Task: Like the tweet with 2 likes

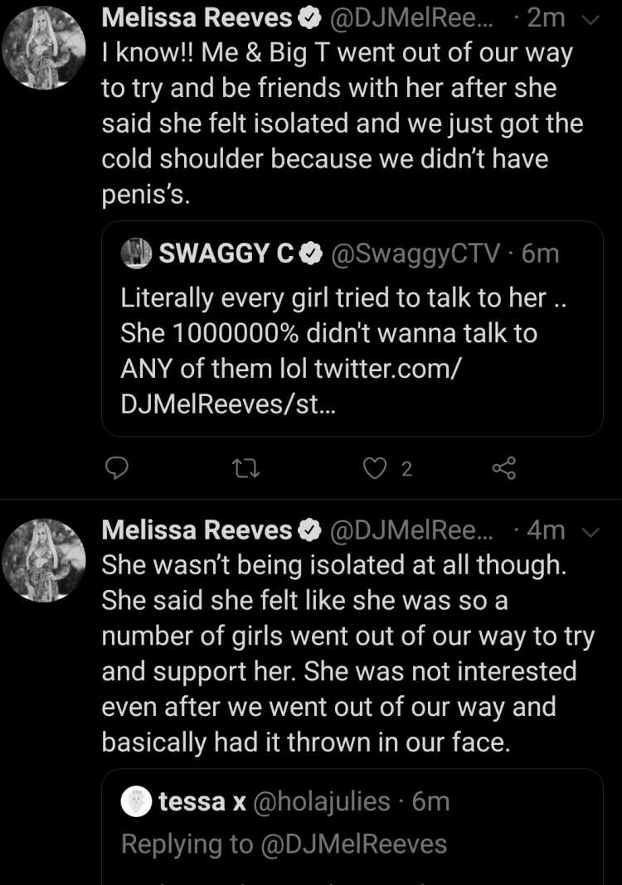Action: tap(374, 468)
